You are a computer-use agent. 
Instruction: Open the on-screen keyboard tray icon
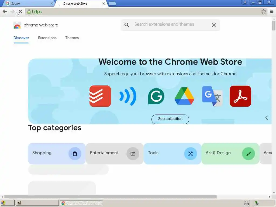[x=246, y=203]
